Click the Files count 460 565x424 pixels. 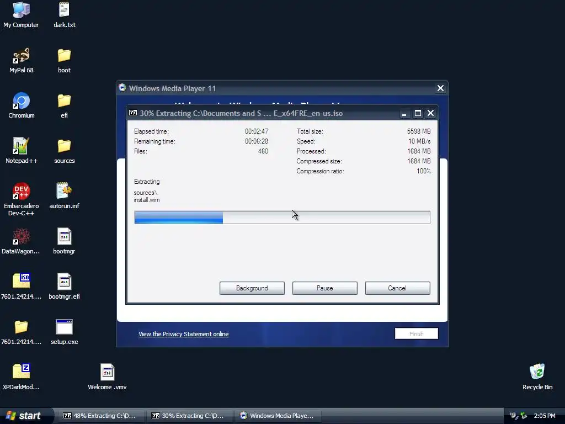tap(263, 151)
